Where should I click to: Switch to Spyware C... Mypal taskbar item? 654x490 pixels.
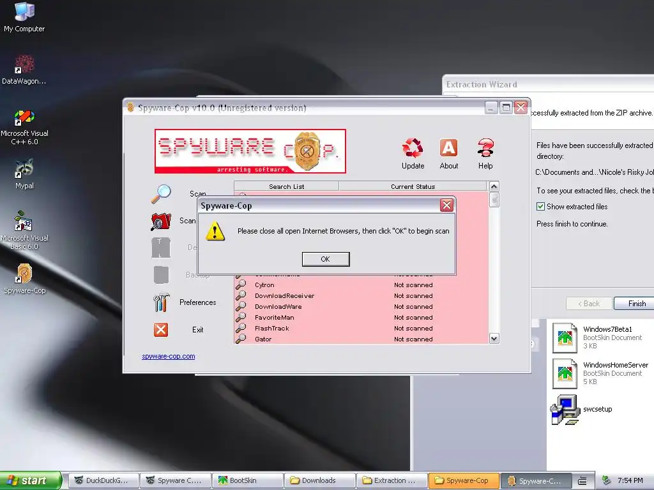(175, 480)
